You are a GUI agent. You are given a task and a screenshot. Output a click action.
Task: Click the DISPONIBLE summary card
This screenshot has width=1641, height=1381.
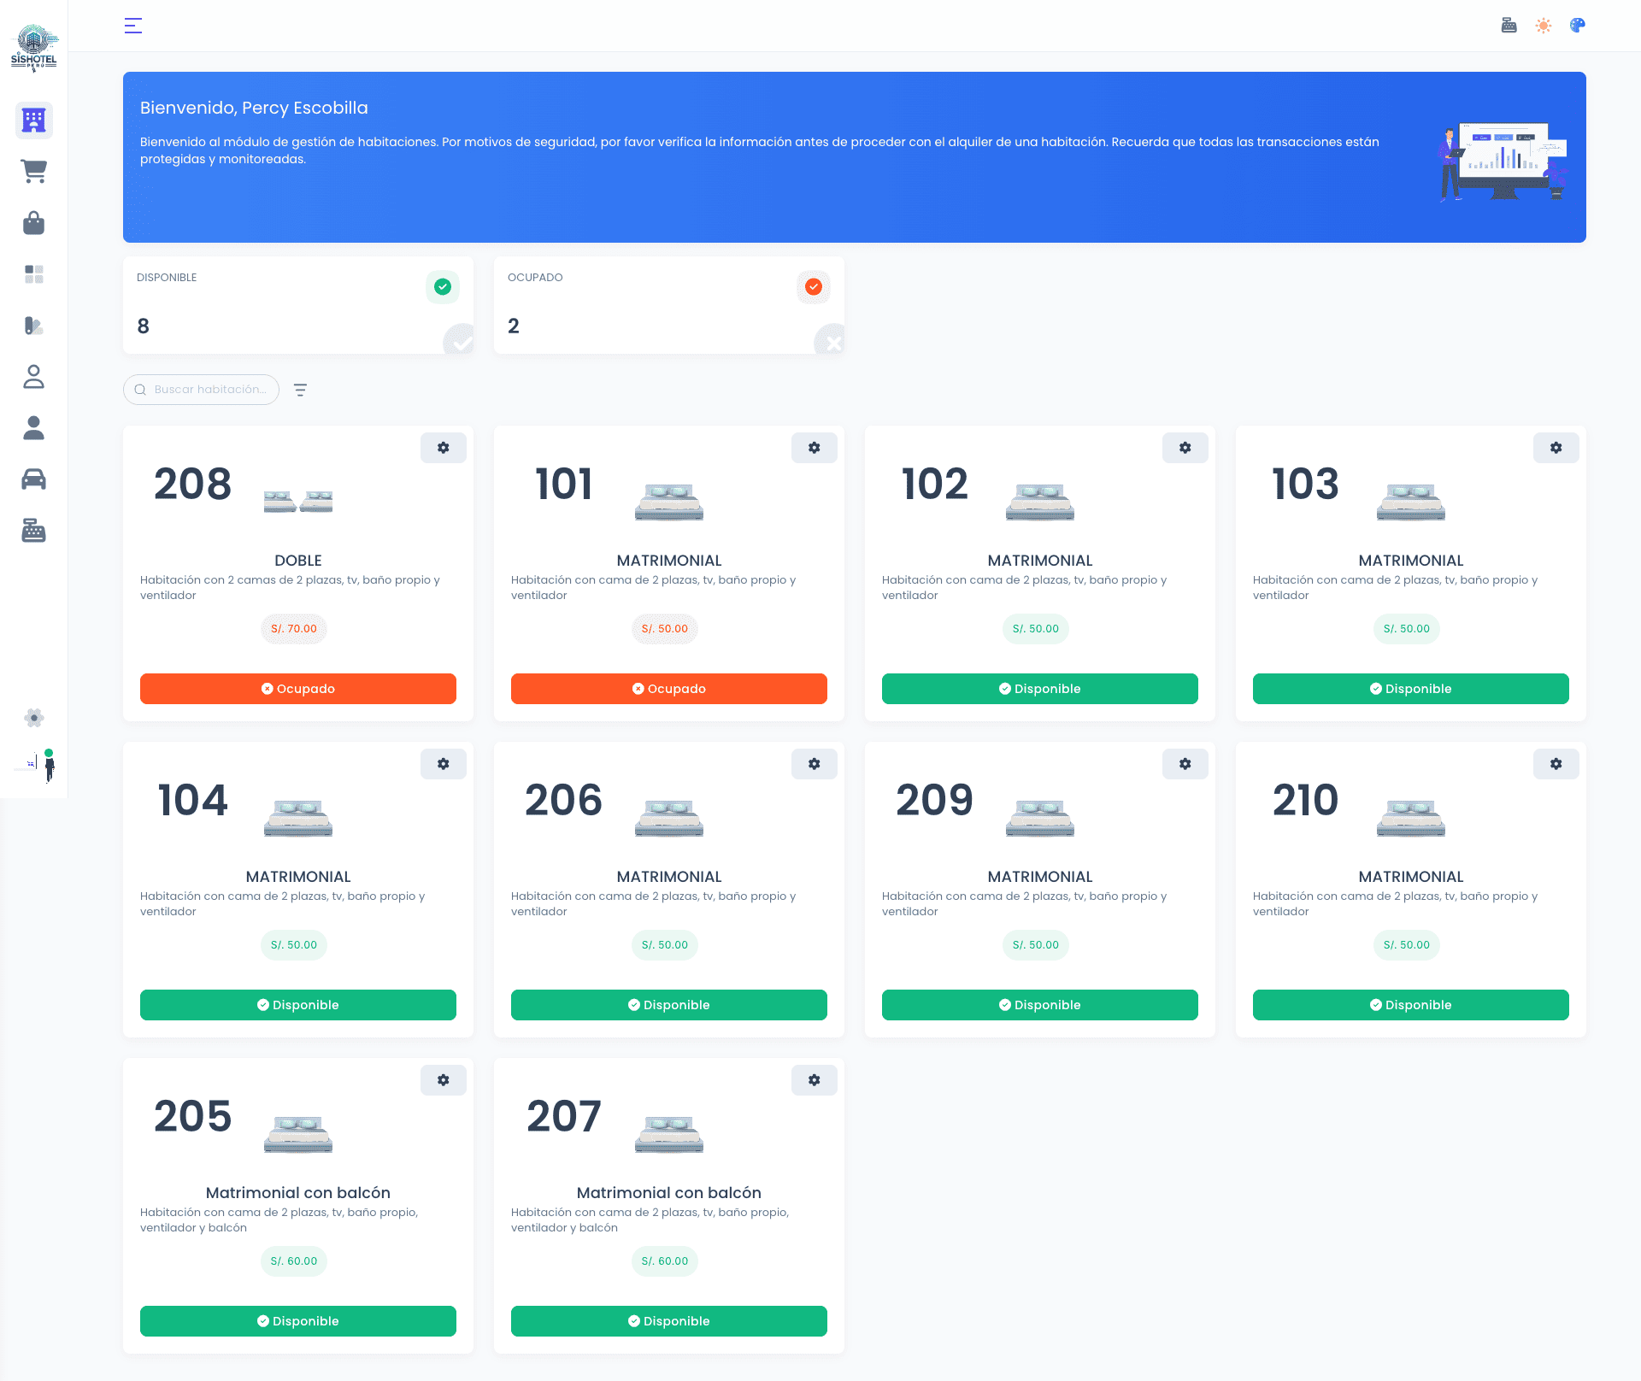coord(297,305)
